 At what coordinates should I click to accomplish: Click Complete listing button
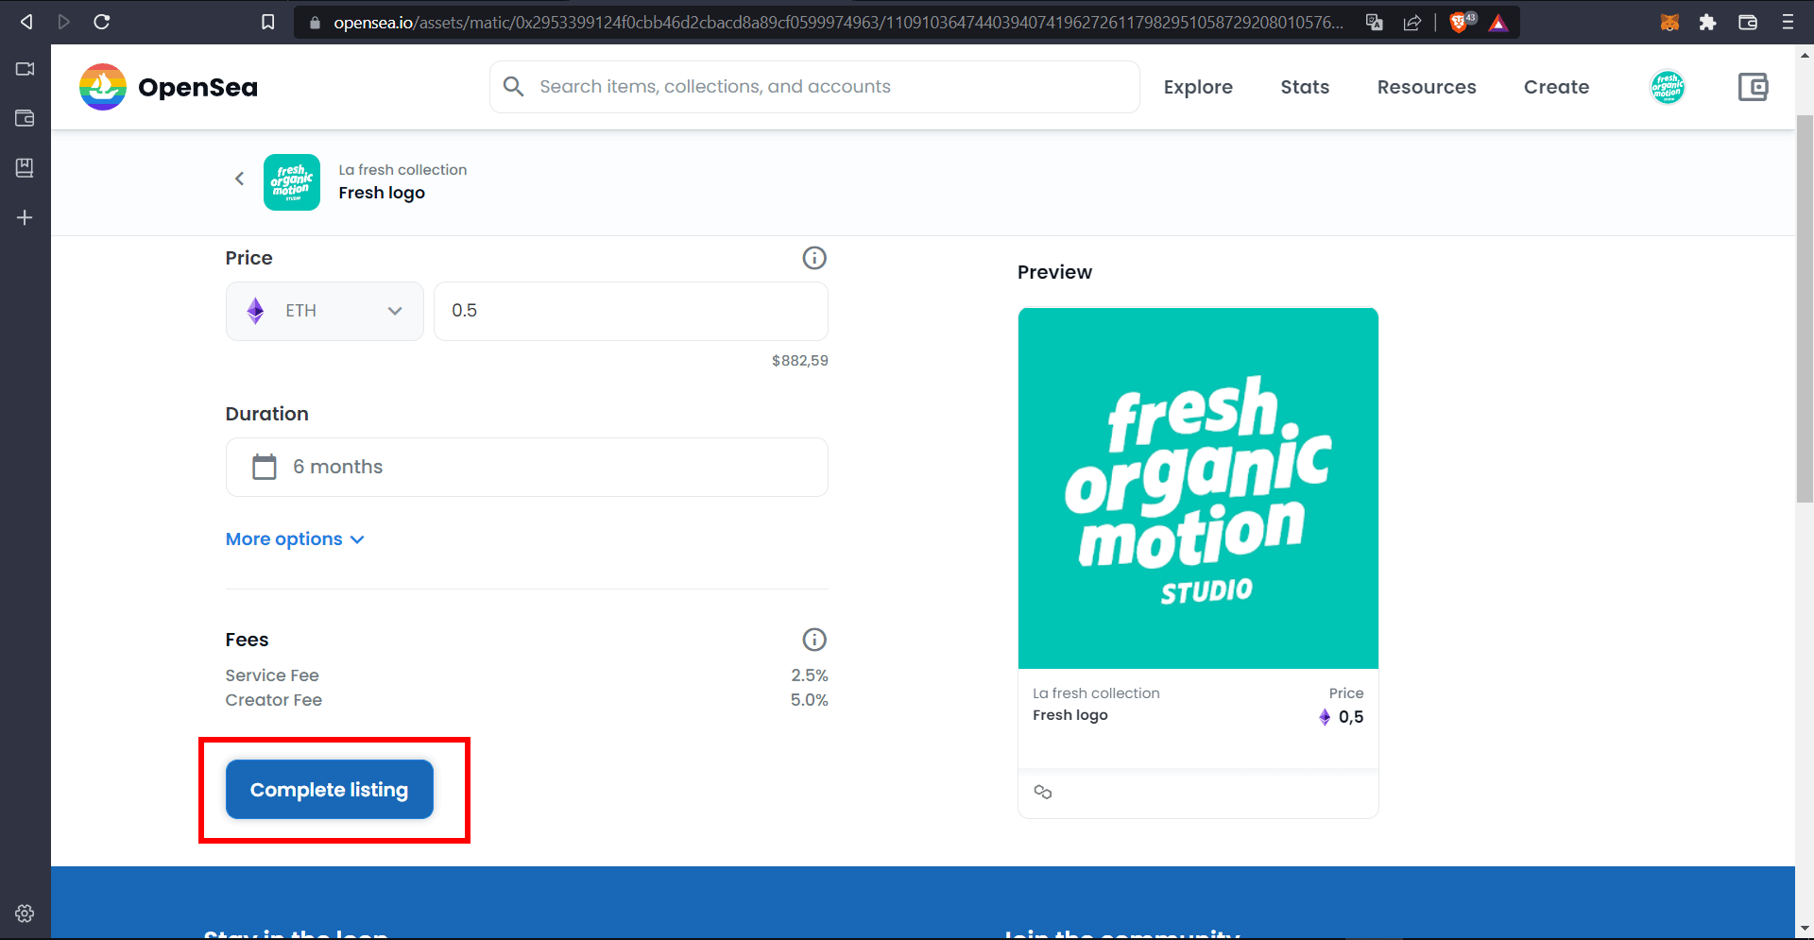click(330, 790)
